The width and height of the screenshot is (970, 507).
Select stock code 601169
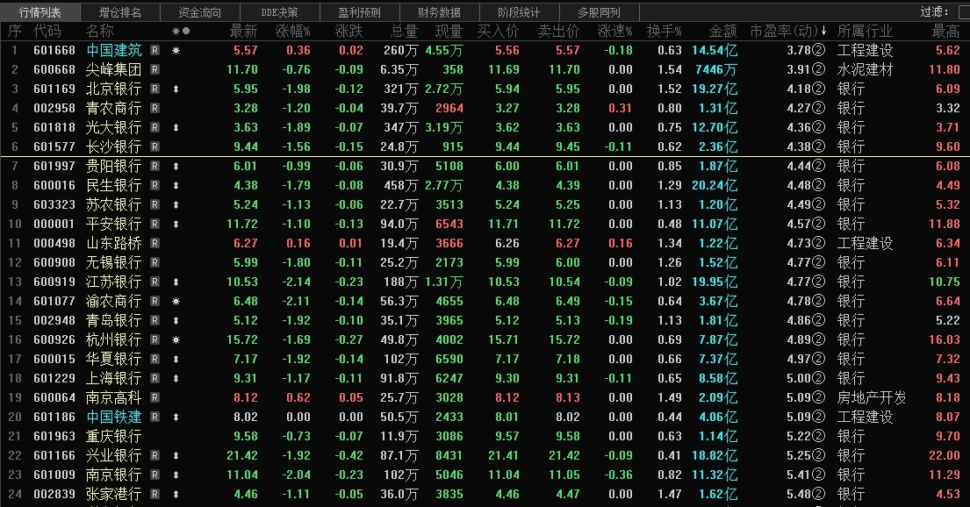(54, 89)
